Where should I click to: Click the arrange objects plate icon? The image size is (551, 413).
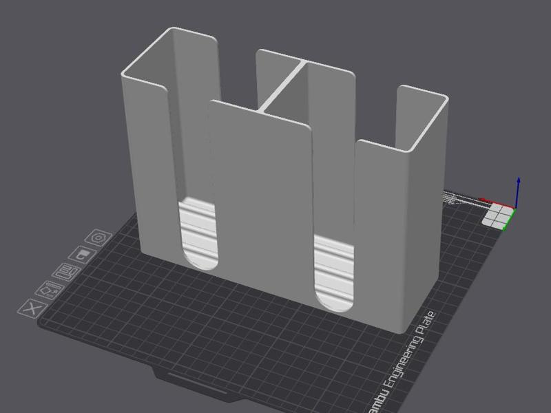[66, 272]
